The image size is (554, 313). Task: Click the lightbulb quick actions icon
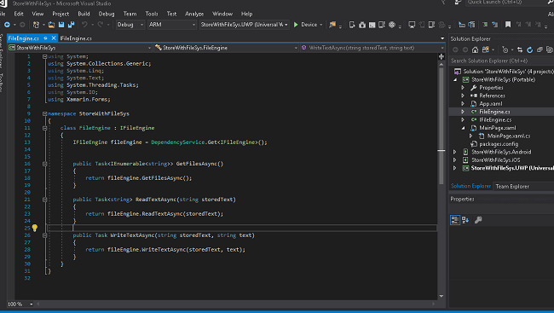pyautogui.click(x=35, y=228)
